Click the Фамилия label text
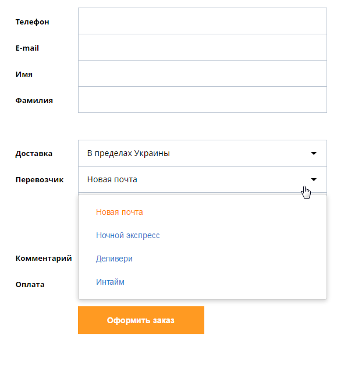This screenshot has height=368, width=337. (x=34, y=101)
